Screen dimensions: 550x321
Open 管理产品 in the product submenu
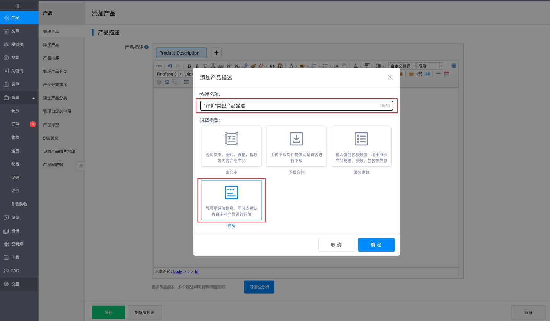[x=51, y=32]
